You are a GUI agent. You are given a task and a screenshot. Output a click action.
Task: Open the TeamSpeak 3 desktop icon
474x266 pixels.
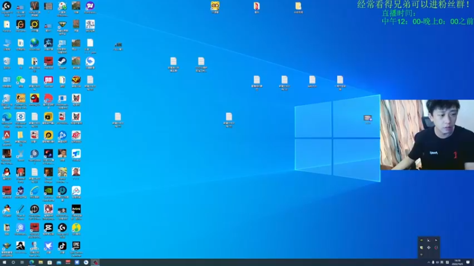pos(34,154)
